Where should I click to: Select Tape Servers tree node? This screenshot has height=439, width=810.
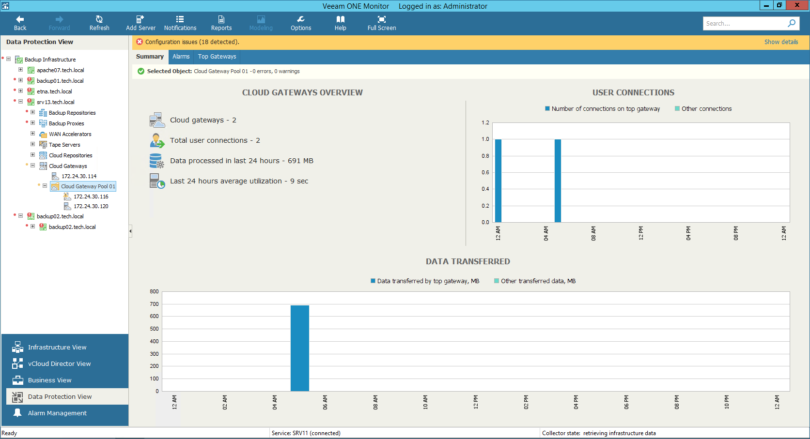(64, 145)
